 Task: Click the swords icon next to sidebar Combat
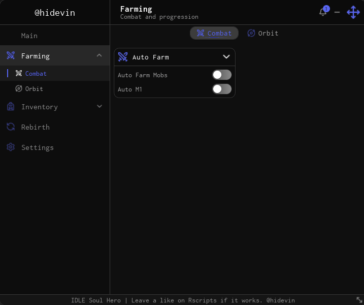(x=19, y=74)
